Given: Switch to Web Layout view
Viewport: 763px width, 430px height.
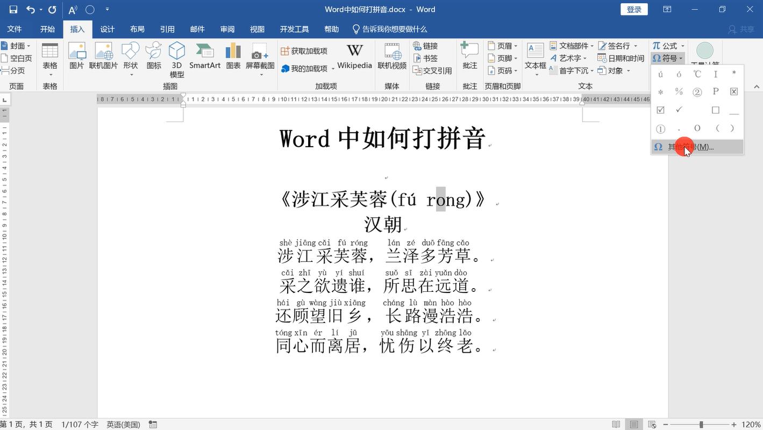Looking at the screenshot, I should (x=652, y=425).
